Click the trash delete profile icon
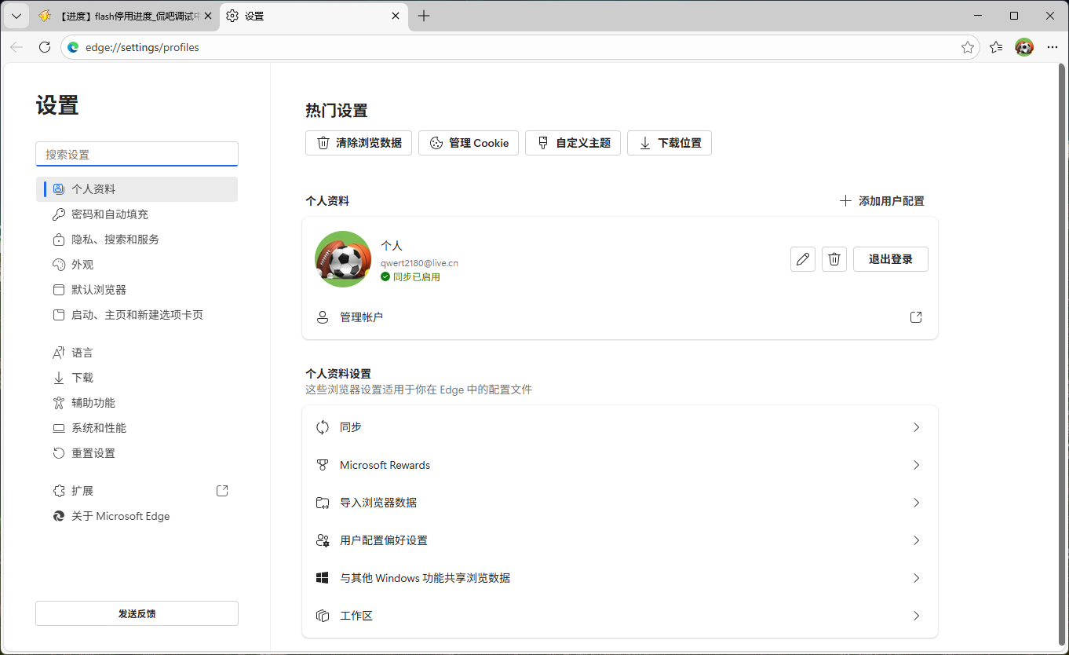The image size is (1069, 655). point(834,259)
